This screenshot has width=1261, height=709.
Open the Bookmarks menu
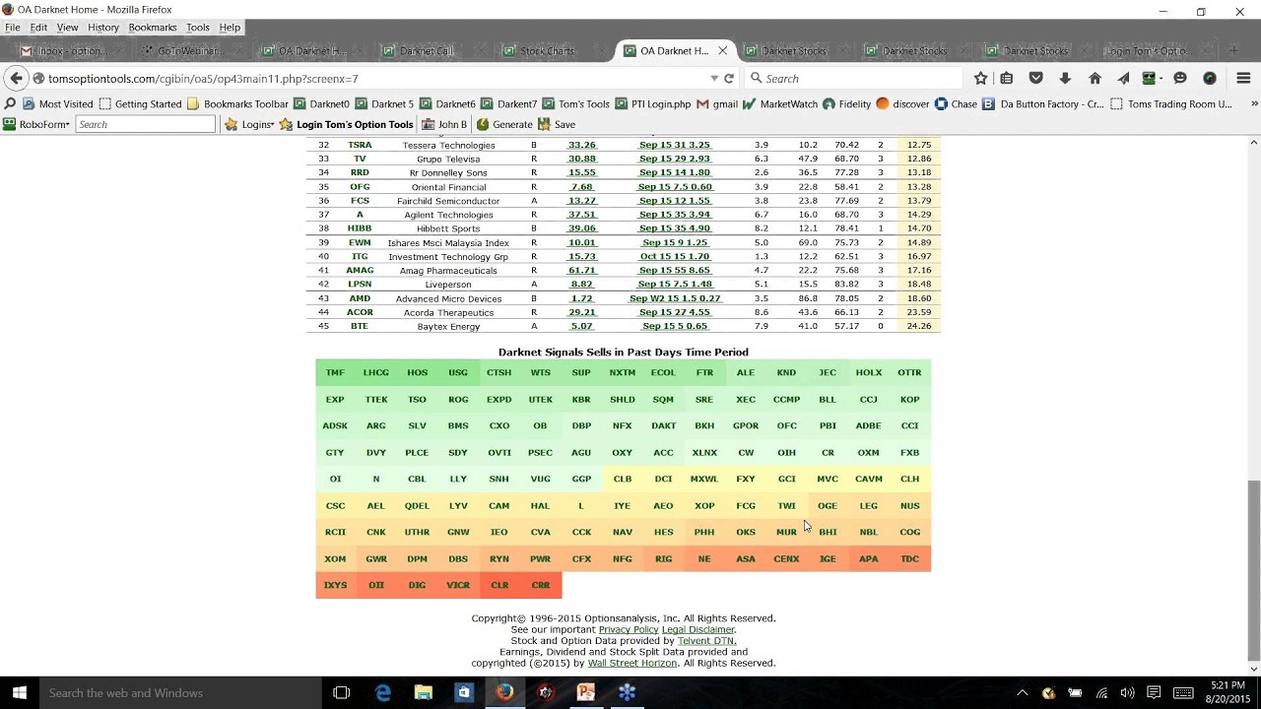[152, 28]
